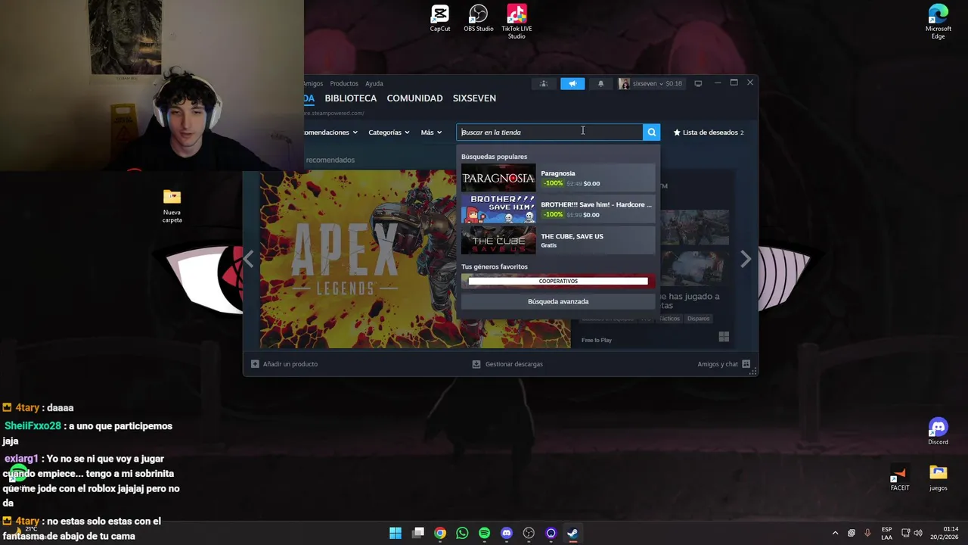
Task: Go to previous featured game with left arrow
Action: tap(249, 259)
